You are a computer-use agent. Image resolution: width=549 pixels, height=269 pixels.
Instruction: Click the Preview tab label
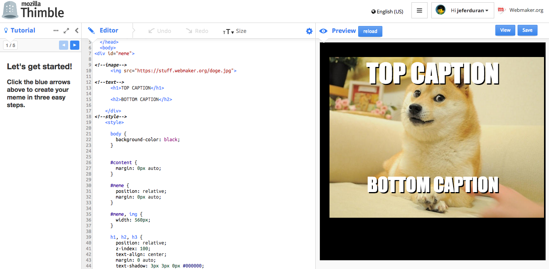(x=344, y=31)
